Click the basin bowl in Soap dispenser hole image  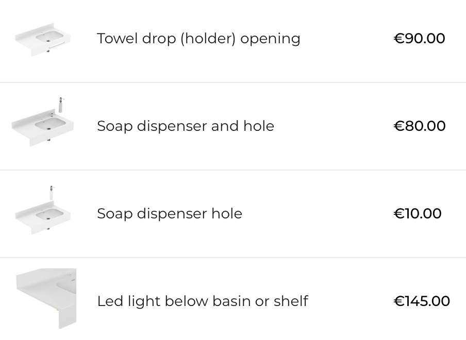click(49, 213)
